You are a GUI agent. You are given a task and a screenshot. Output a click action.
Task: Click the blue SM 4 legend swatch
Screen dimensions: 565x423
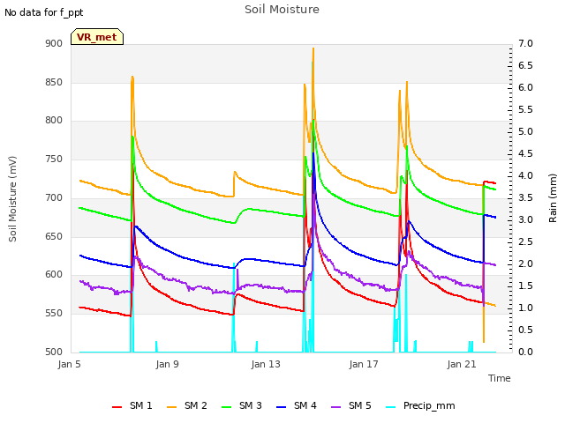(282, 407)
